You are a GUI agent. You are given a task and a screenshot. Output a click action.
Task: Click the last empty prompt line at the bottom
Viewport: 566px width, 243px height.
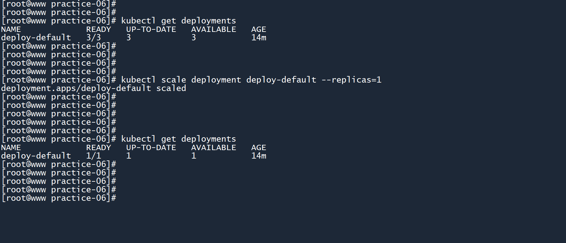pos(59,198)
